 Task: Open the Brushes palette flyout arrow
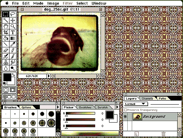pyautogui.click(x=58, y=107)
